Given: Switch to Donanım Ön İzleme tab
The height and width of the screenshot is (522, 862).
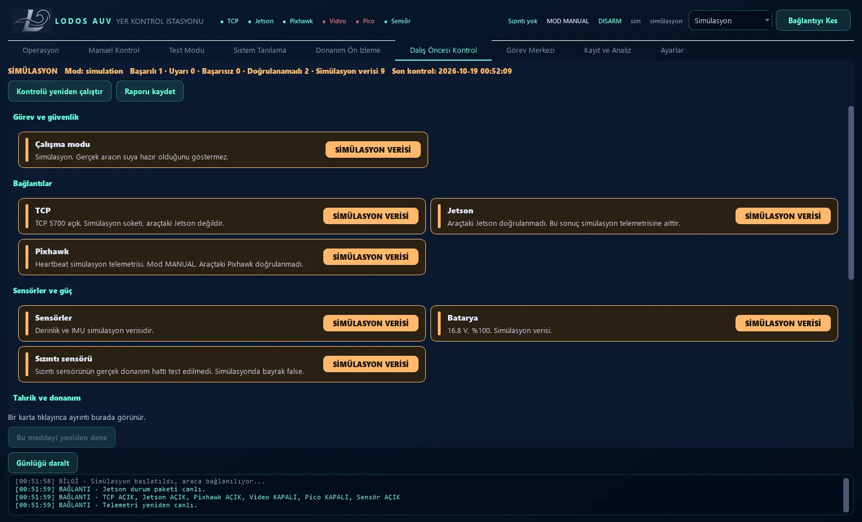Looking at the screenshot, I should [348, 50].
